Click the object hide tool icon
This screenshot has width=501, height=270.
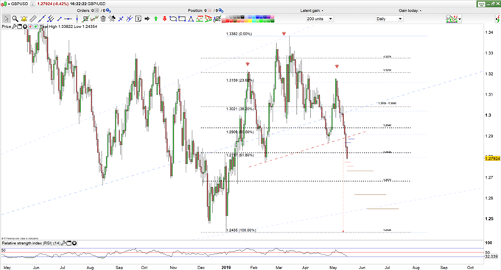112,19
